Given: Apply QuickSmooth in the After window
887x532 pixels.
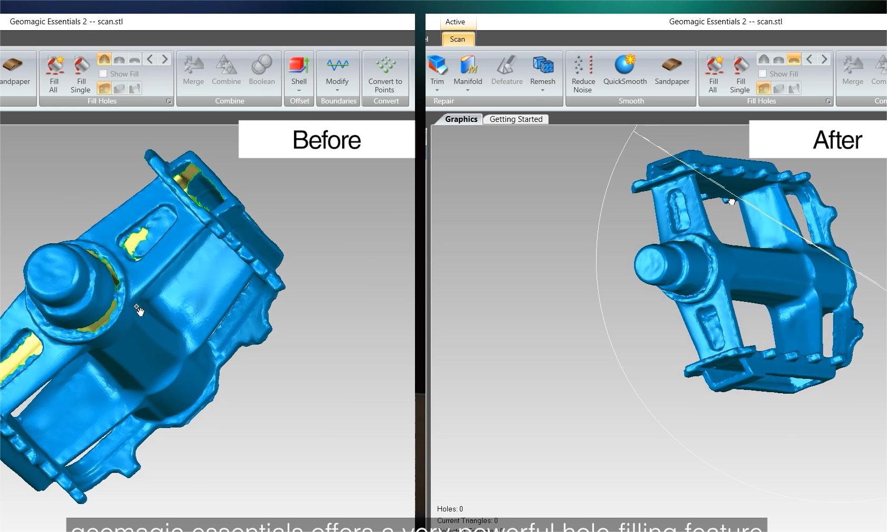Looking at the screenshot, I should tap(625, 71).
